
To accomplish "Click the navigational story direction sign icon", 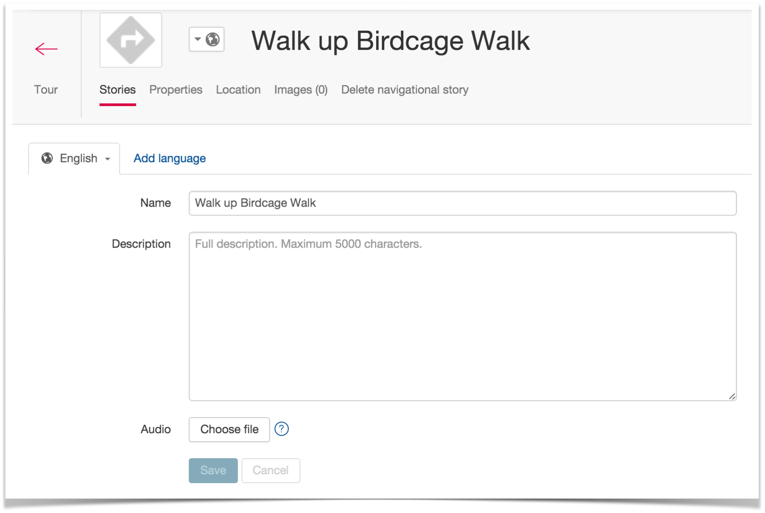I will tap(131, 40).
